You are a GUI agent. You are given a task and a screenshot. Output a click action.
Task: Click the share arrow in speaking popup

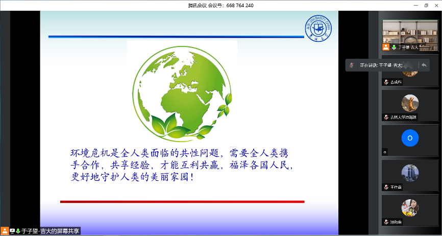(424, 65)
